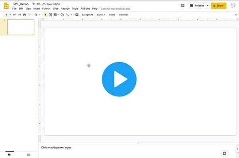Switch to filmstrip view
The height and width of the screenshot is (158, 239).
tap(9, 154)
